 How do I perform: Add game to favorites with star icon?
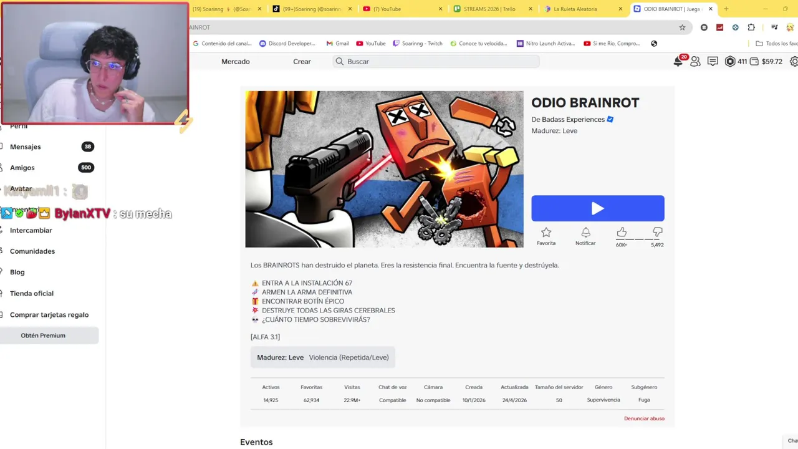[546, 232]
